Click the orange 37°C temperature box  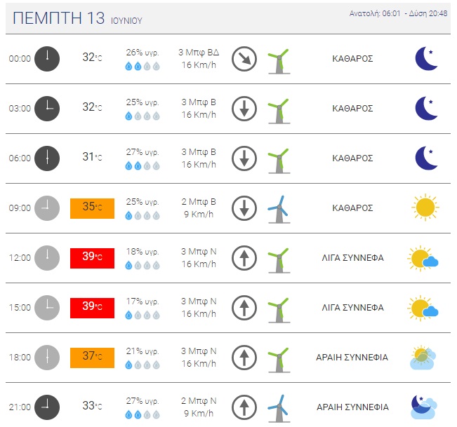92,358
